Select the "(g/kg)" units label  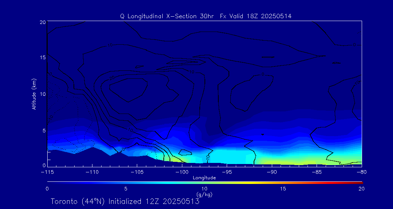coord(204,194)
